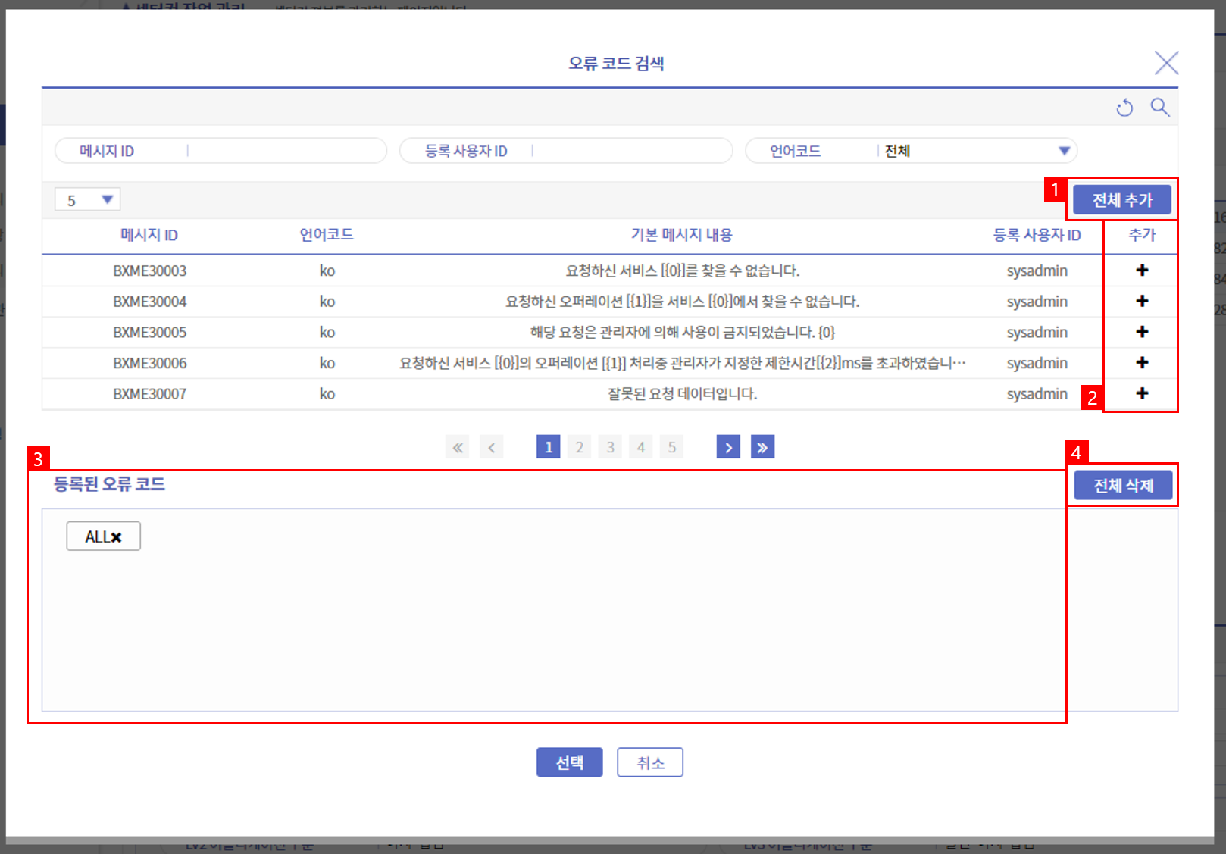Add BXME30006 with its plus icon
This screenshot has height=854, width=1226.
pyautogui.click(x=1142, y=362)
